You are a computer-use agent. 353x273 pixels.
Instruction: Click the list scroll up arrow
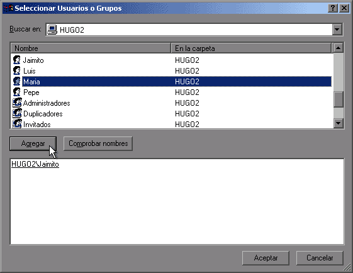(x=338, y=48)
